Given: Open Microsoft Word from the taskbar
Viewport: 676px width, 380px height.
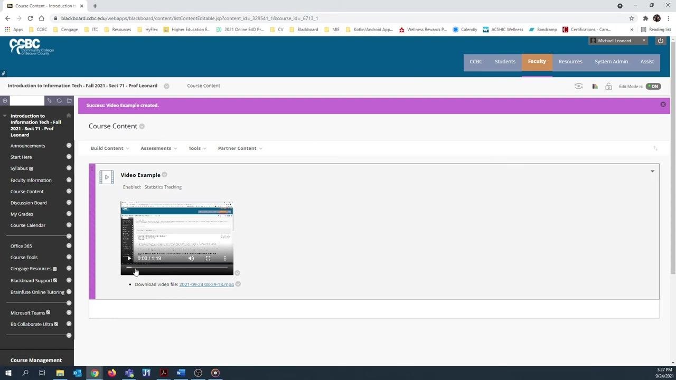Looking at the screenshot, I should click(x=181, y=373).
